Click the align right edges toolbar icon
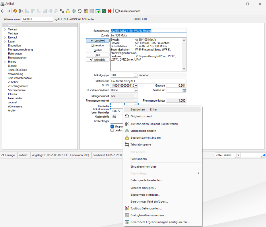Viewport: 266px width, 227px height. click(x=44, y=11)
